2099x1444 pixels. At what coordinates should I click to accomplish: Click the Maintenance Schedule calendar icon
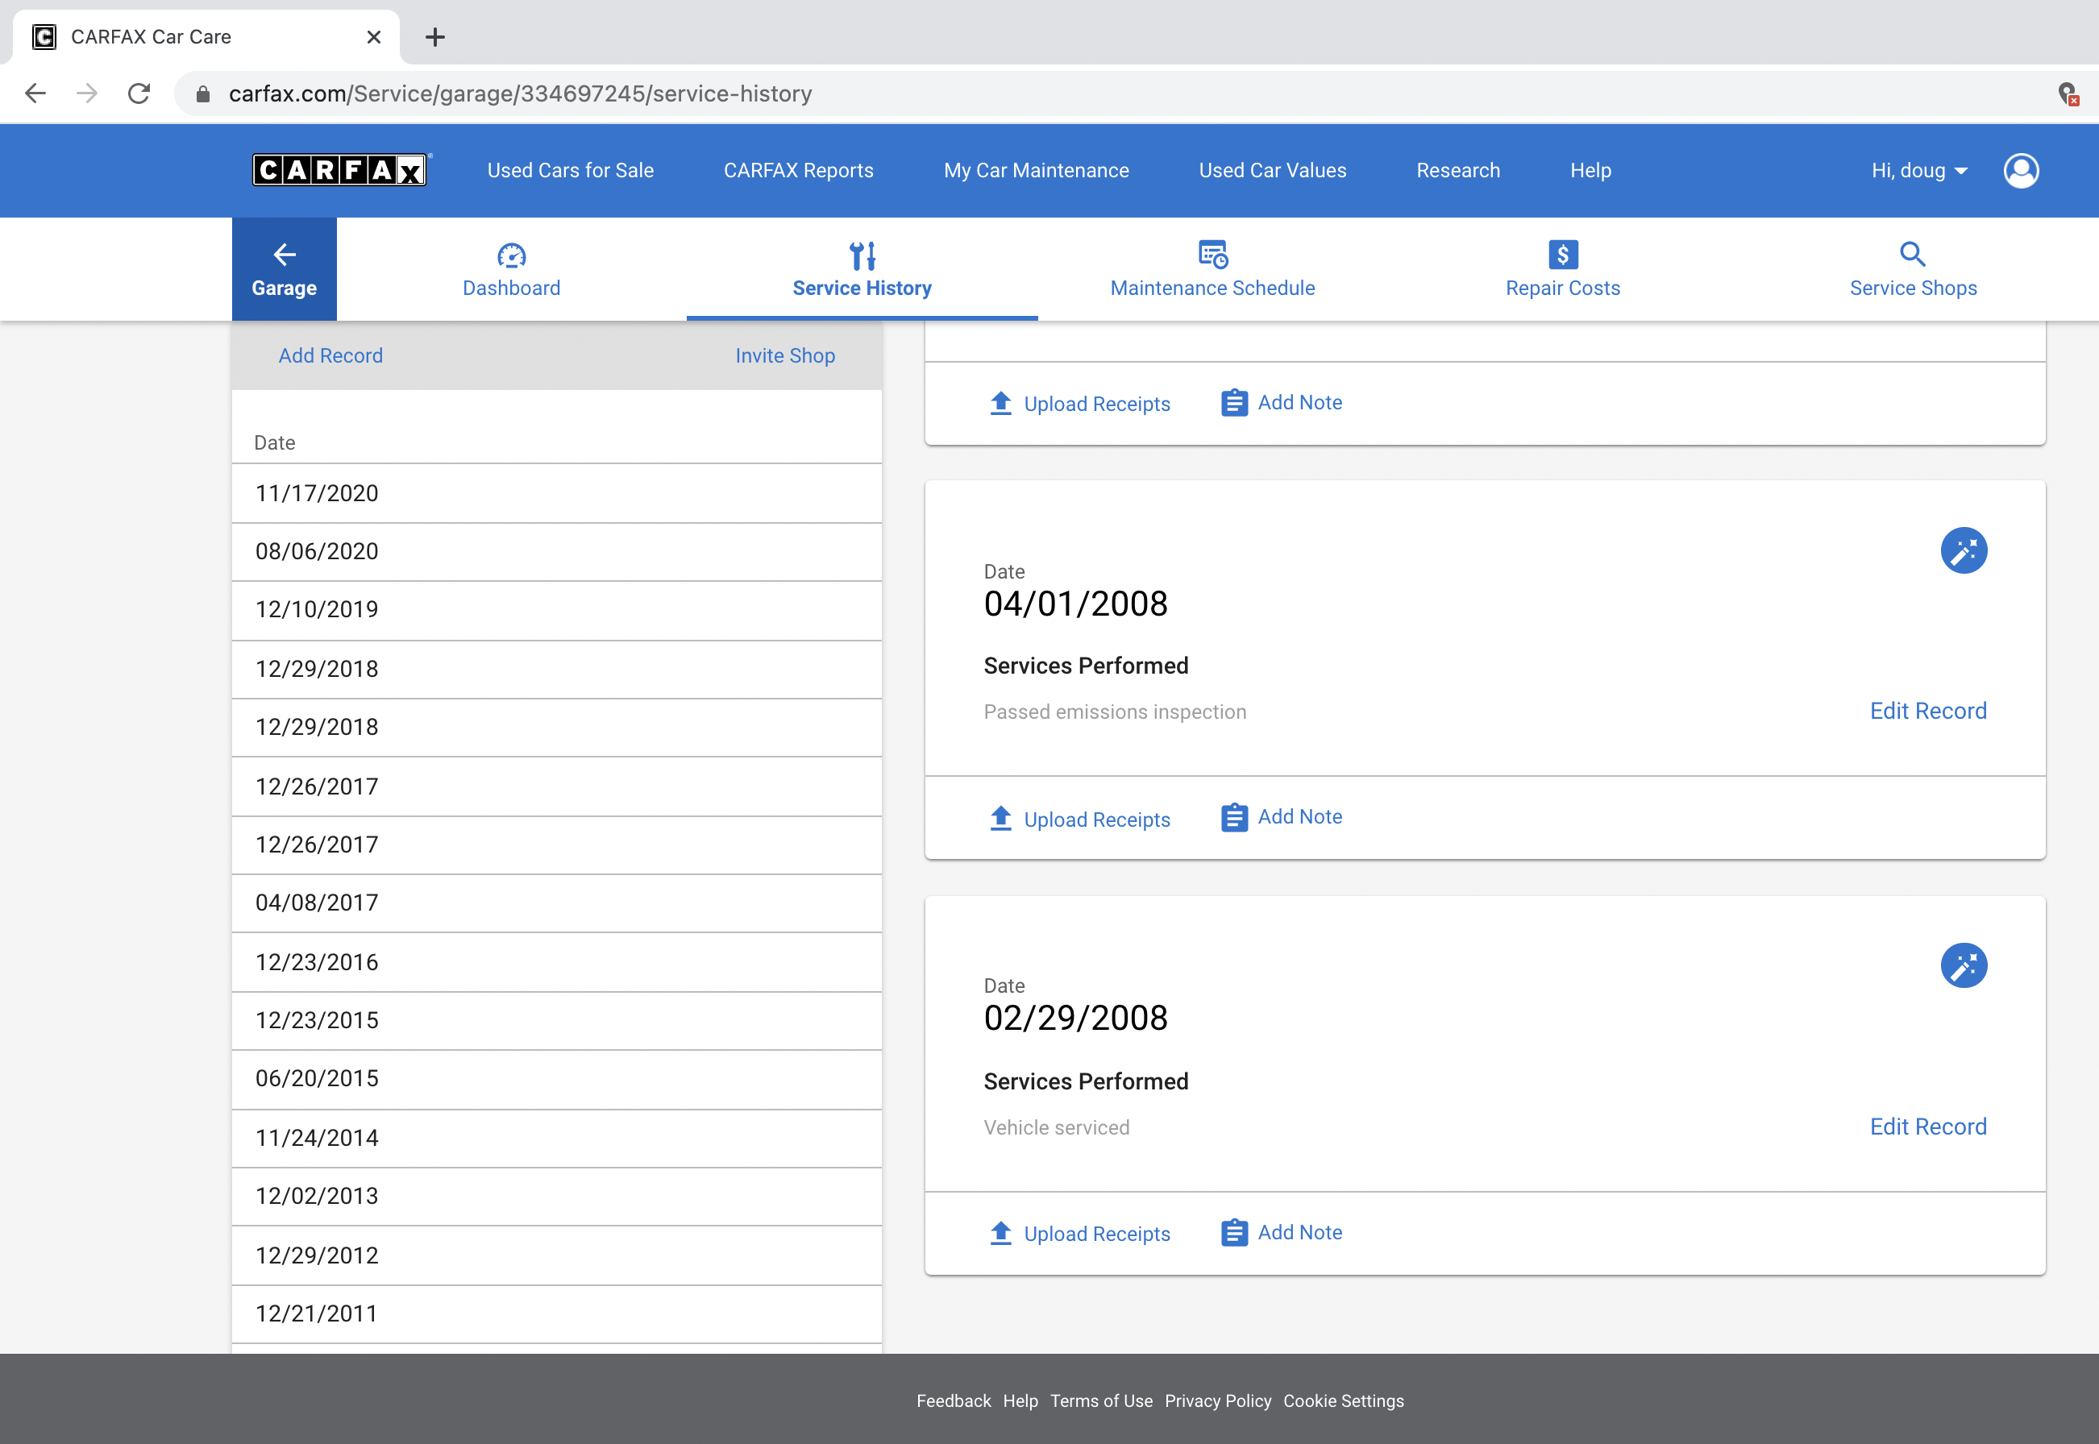1213,255
